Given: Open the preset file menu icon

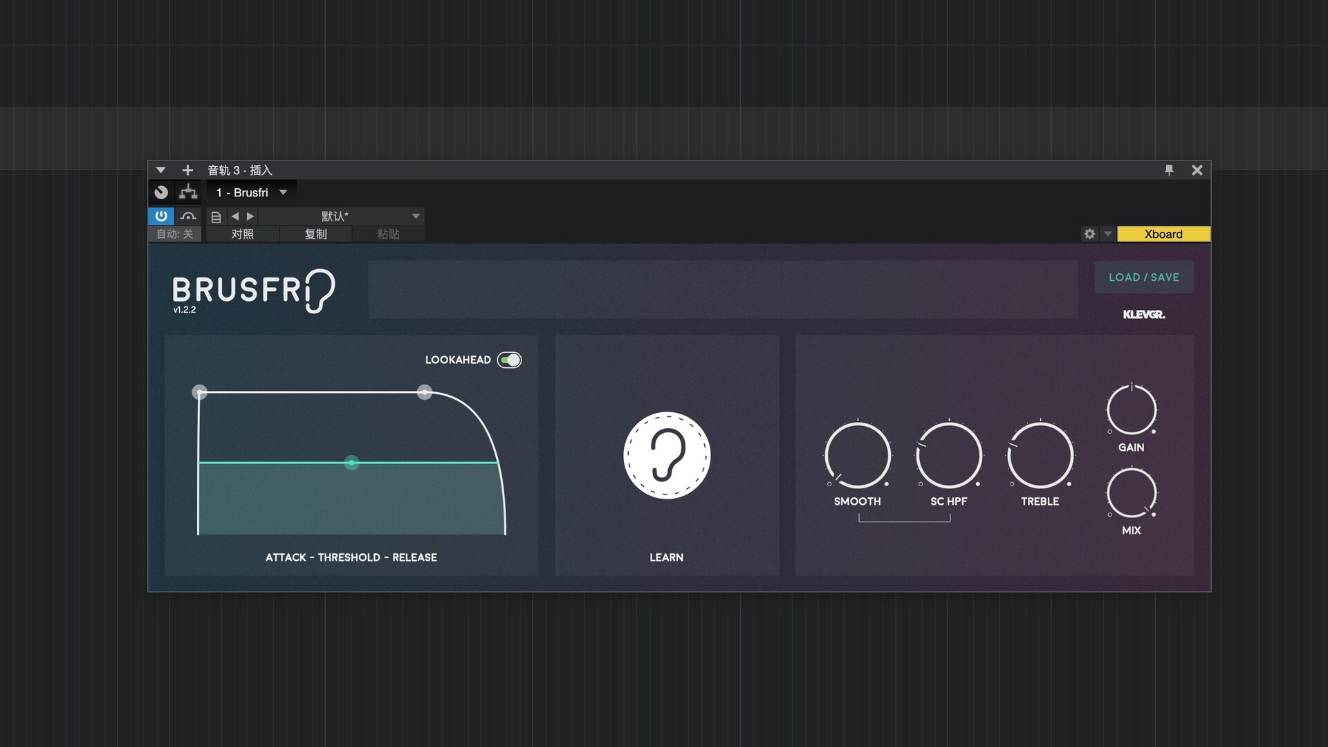Looking at the screenshot, I should tap(216, 216).
